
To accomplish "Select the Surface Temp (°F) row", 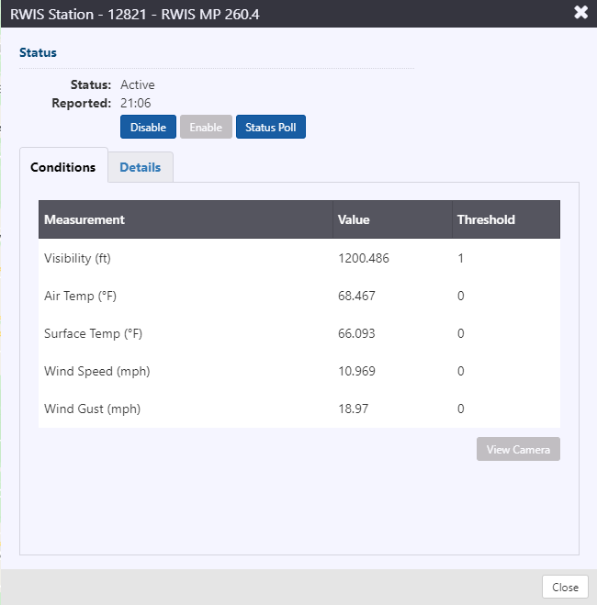I will tap(299, 333).
